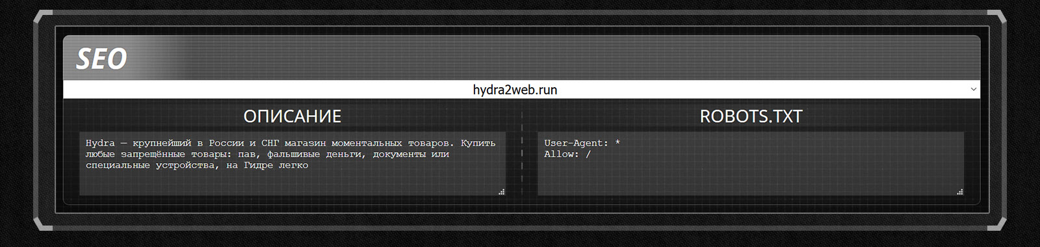Click the SEO section heading
Image resolution: width=1040 pixels, height=247 pixels.
click(x=101, y=59)
